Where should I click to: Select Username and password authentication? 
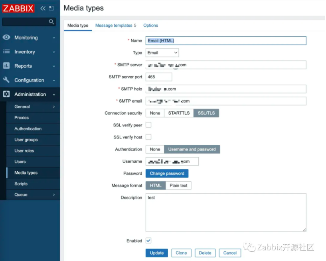(x=192, y=149)
